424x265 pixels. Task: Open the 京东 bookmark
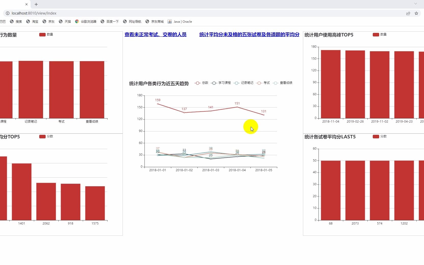tap(48, 22)
